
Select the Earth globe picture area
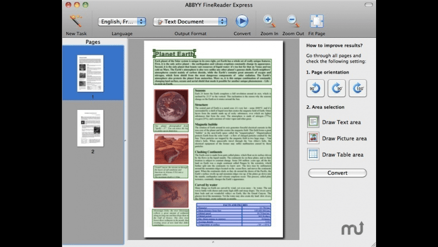pos(171,106)
